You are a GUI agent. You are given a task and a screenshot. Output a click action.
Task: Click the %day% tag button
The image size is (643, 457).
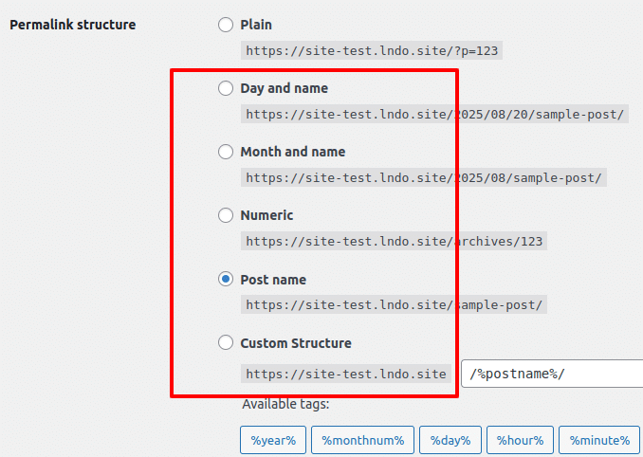(450, 440)
